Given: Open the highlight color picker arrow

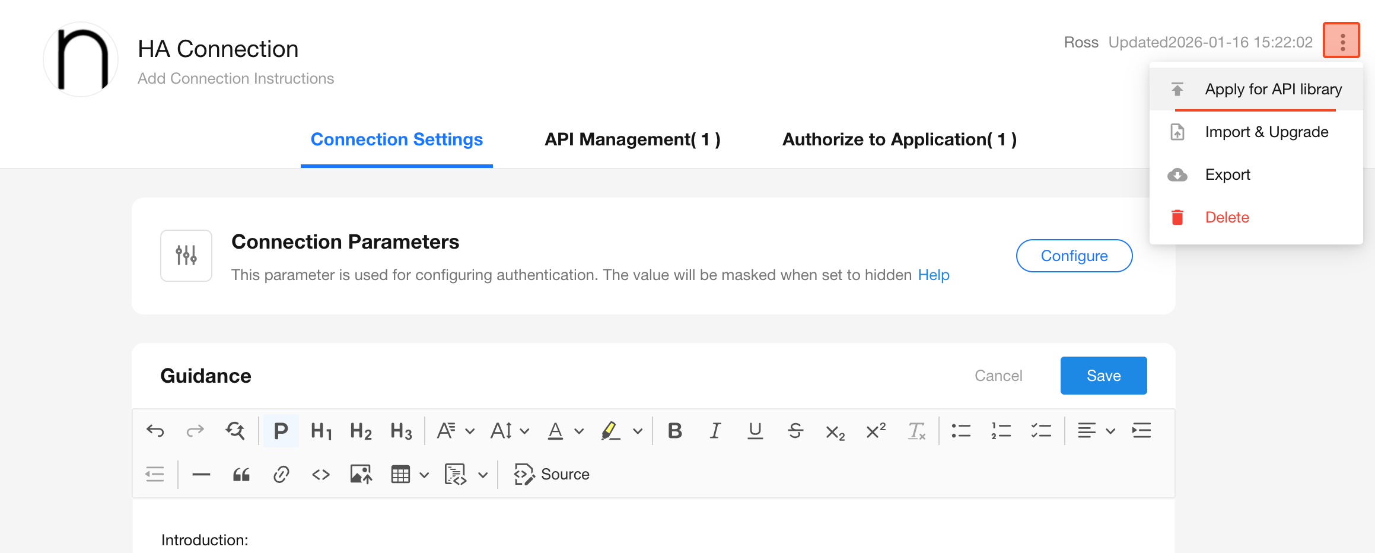Looking at the screenshot, I should point(638,431).
